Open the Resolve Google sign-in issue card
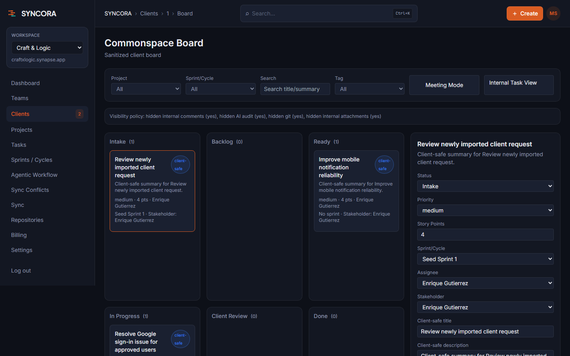This screenshot has width=570, height=356. (x=152, y=341)
